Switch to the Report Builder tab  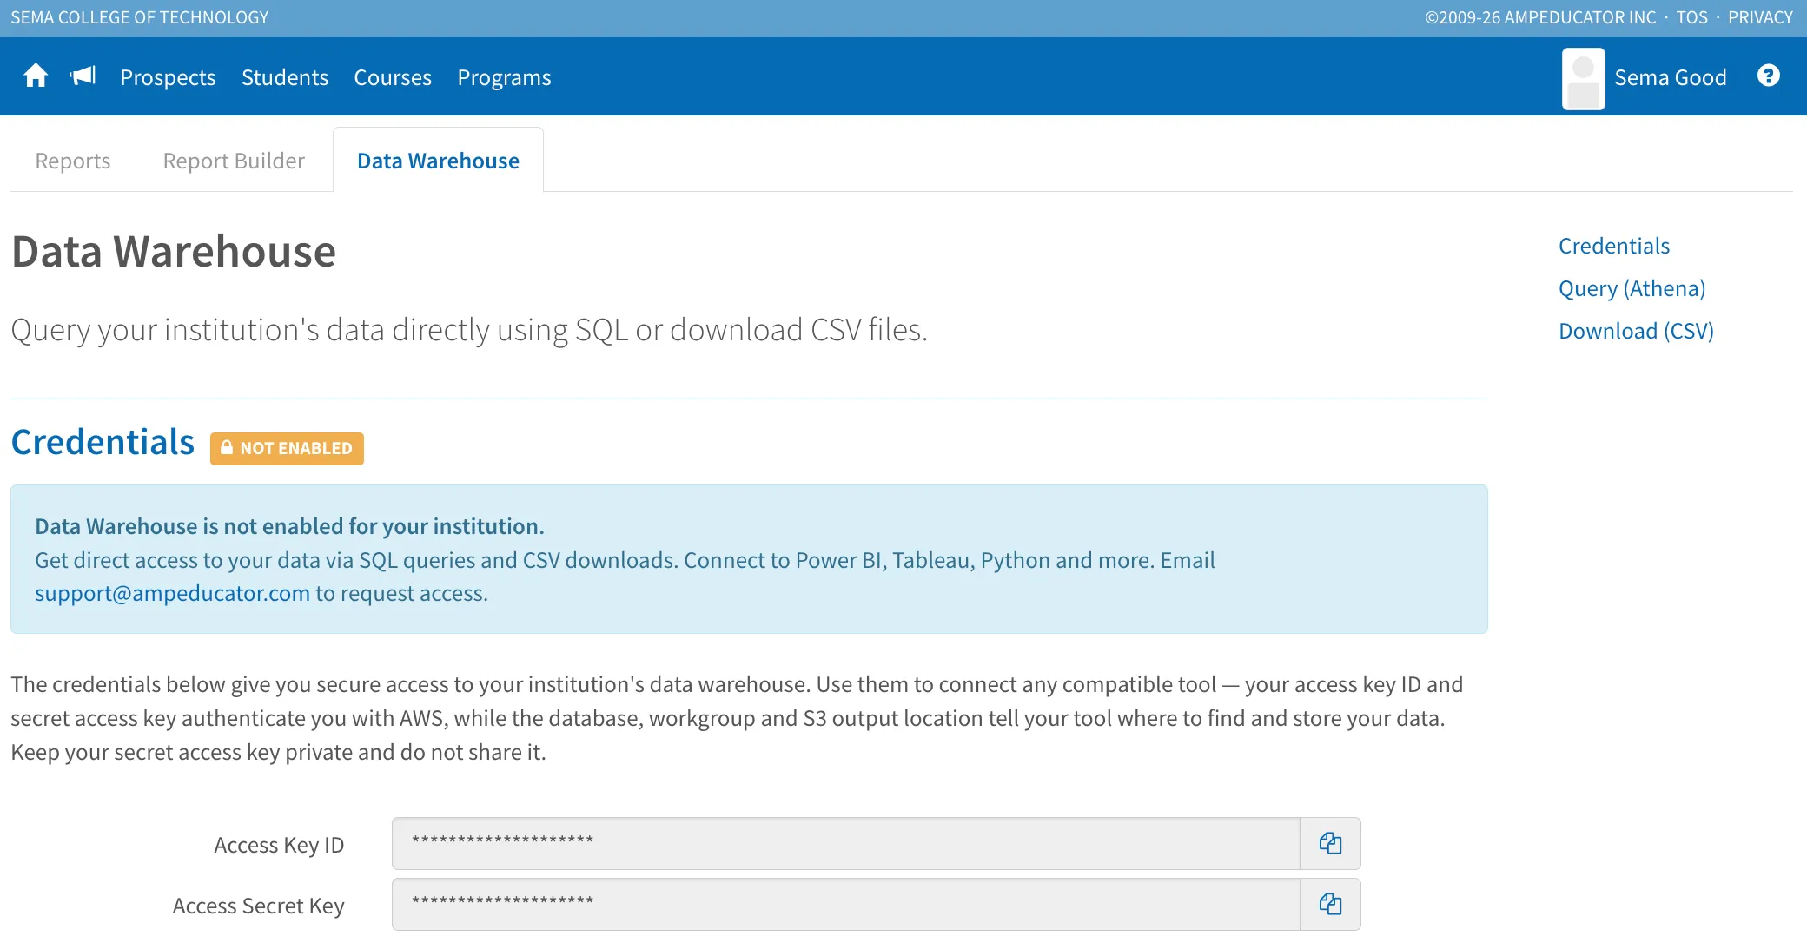pyautogui.click(x=234, y=161)
